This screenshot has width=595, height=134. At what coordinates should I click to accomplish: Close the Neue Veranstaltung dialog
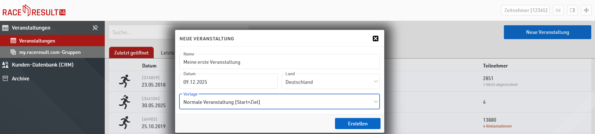coord(375,39)
